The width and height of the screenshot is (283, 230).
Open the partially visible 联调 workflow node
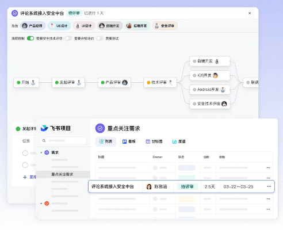[x=251, y=82]
